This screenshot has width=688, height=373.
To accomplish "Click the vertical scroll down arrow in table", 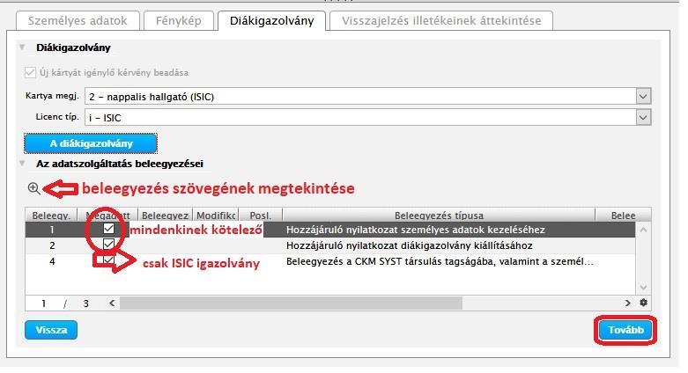I will [643, 288].
